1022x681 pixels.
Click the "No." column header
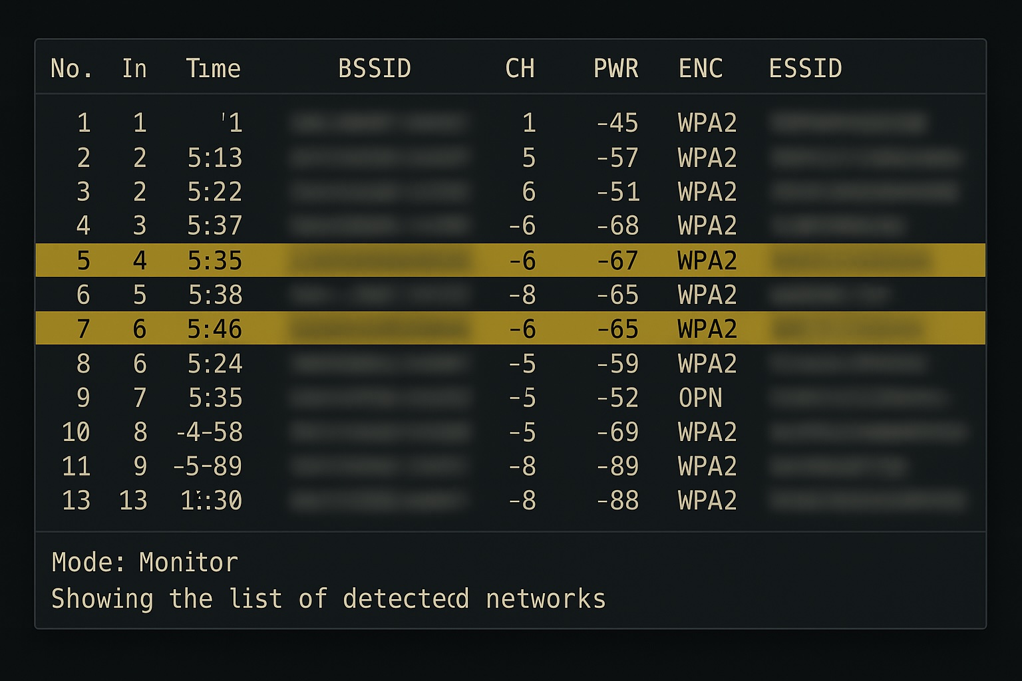pos(72,68)
